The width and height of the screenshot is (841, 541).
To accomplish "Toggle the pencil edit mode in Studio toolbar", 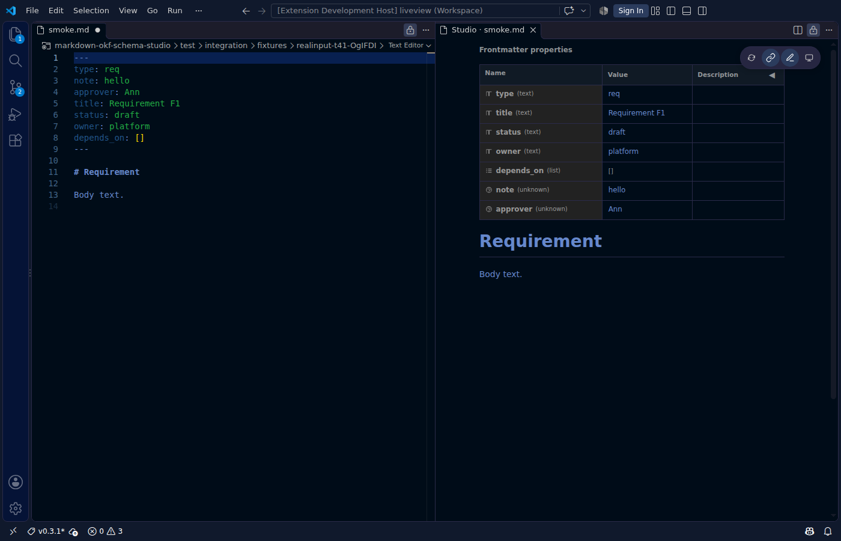I will coord(790,58).
